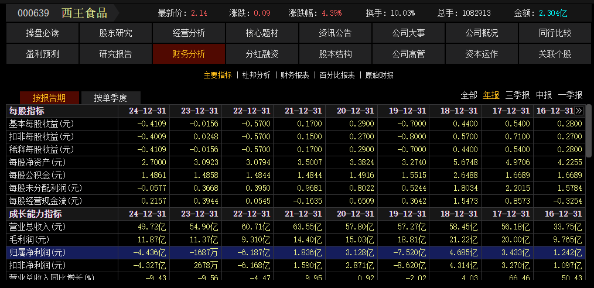
Task: Filter reports by 一季报
Action: 570,95
